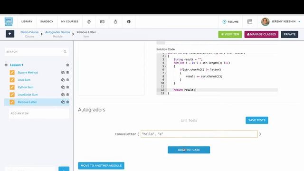This screenshot has height=171, width=304.
Task: Click Add an Item in sidebar
Action: click(39, 114)
